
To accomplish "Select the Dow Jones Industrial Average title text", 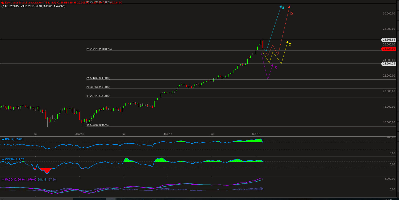I will 31,3.
